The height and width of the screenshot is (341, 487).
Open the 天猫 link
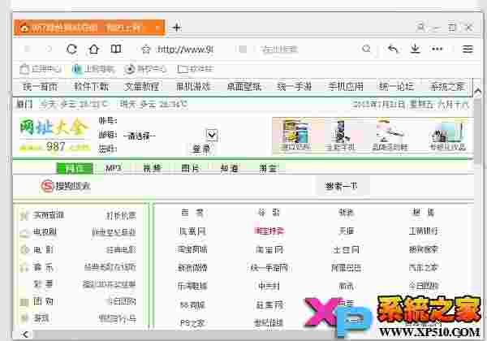point(346,231)
